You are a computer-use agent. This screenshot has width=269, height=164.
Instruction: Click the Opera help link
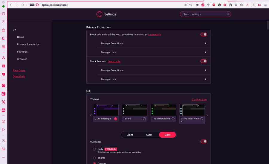(19, 76)
